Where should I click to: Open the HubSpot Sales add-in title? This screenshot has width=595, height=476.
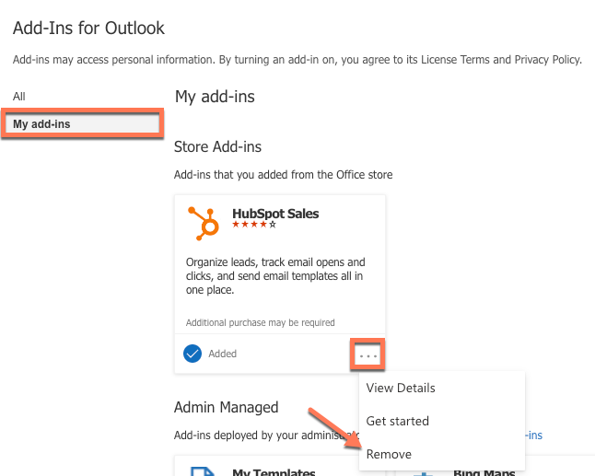(275, 213)
